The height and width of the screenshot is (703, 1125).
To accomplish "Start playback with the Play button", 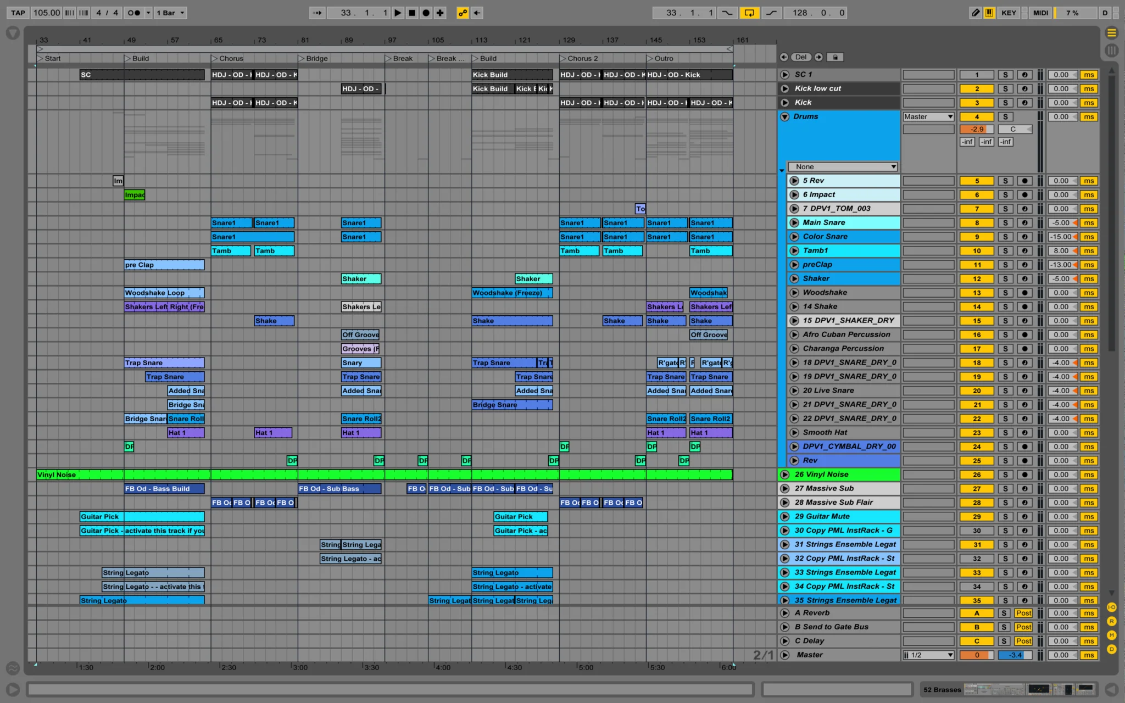I will [x=398, y=13].
